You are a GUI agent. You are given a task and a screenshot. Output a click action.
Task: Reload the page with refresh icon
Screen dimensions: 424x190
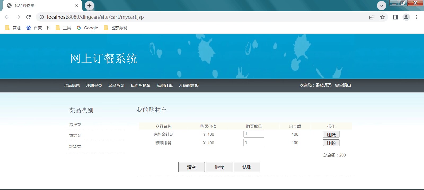click(x=29, y=17)
